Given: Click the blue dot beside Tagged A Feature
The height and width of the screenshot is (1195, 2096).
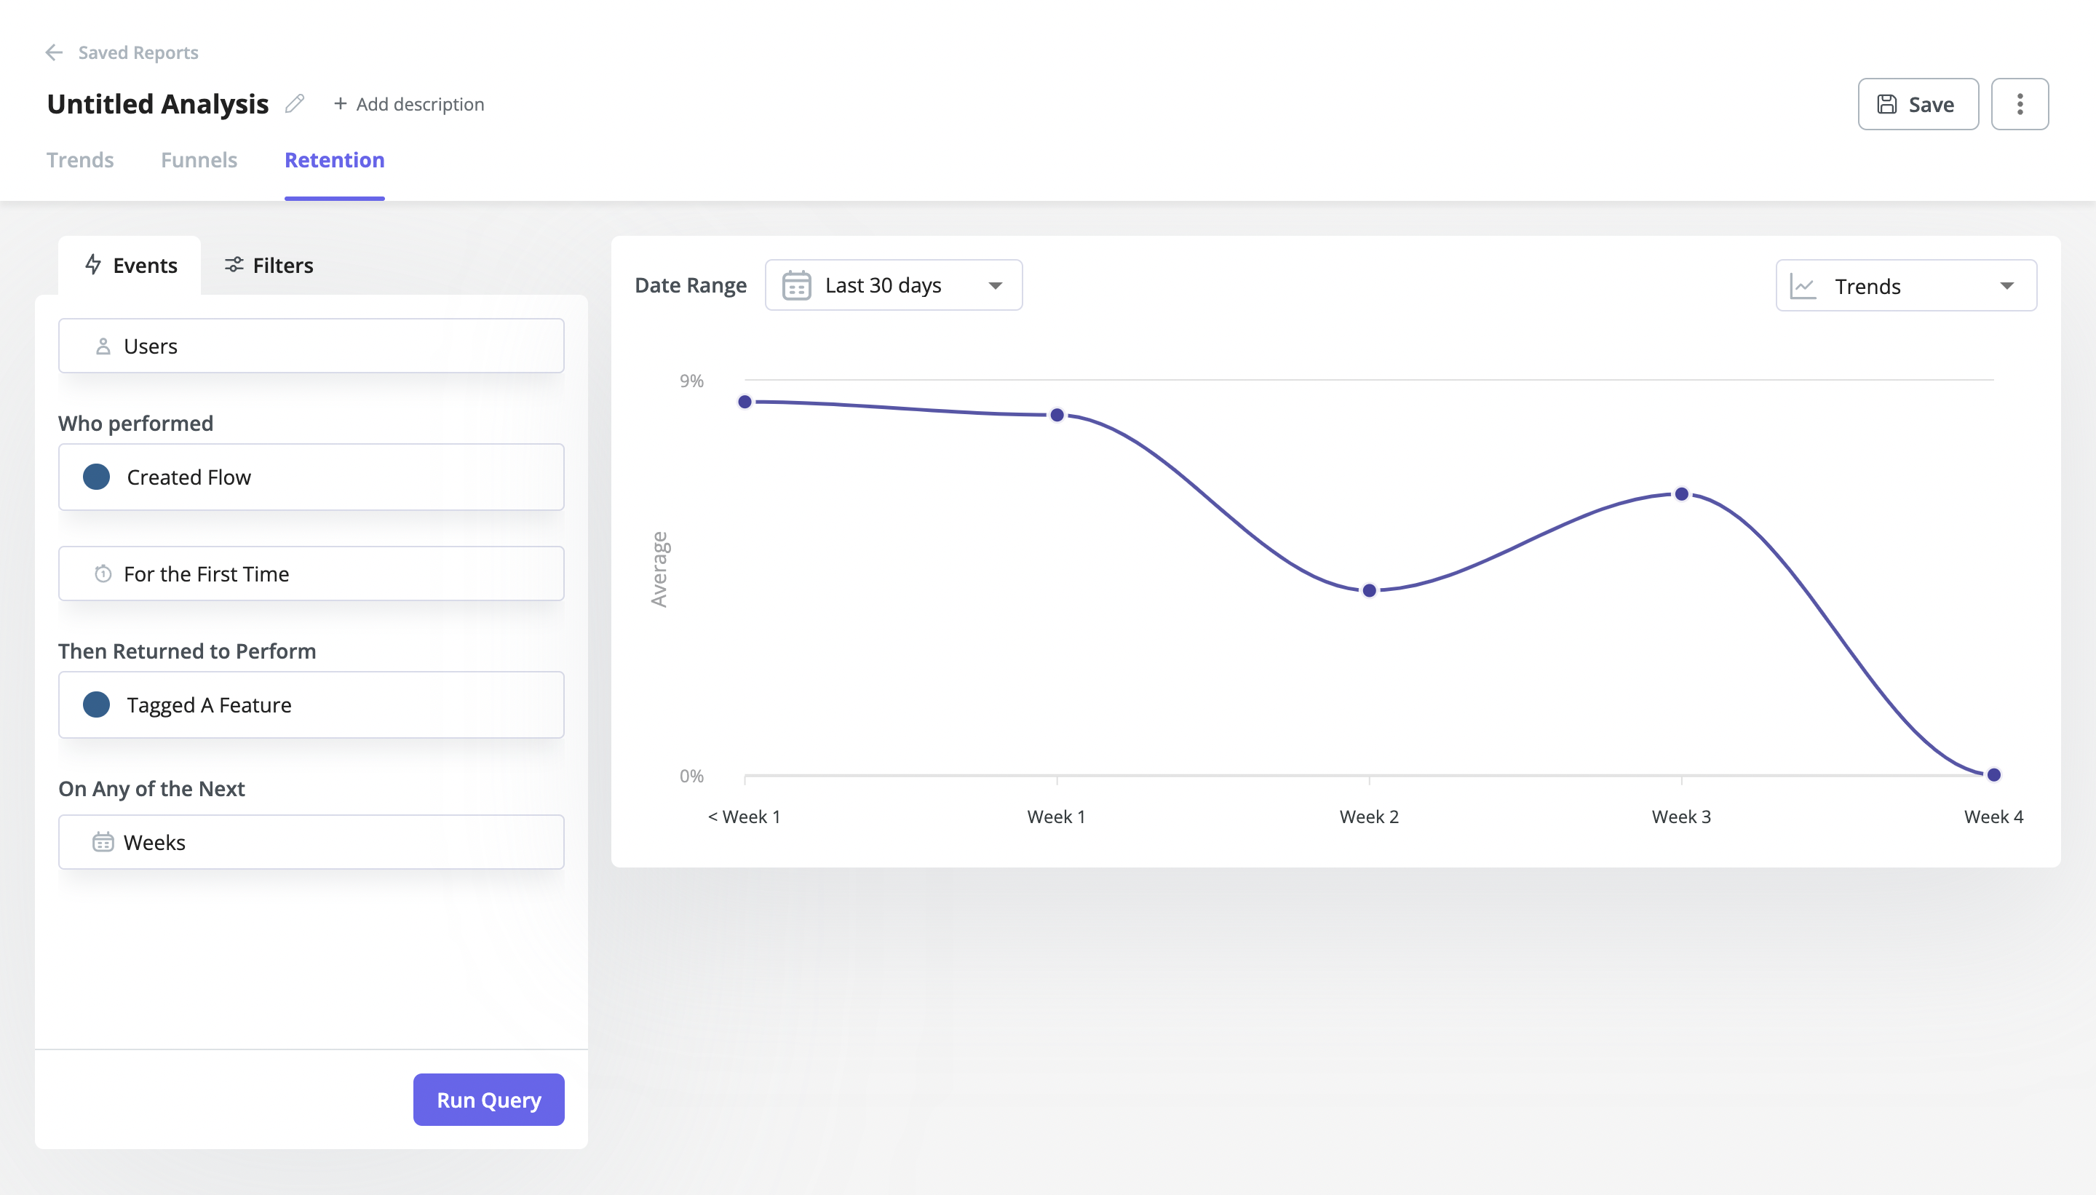Looking at the screenshot, I should pyautogui.click(x=97, y=704).
